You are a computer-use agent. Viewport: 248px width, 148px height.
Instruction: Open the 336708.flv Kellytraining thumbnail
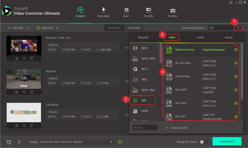[24, 113]
